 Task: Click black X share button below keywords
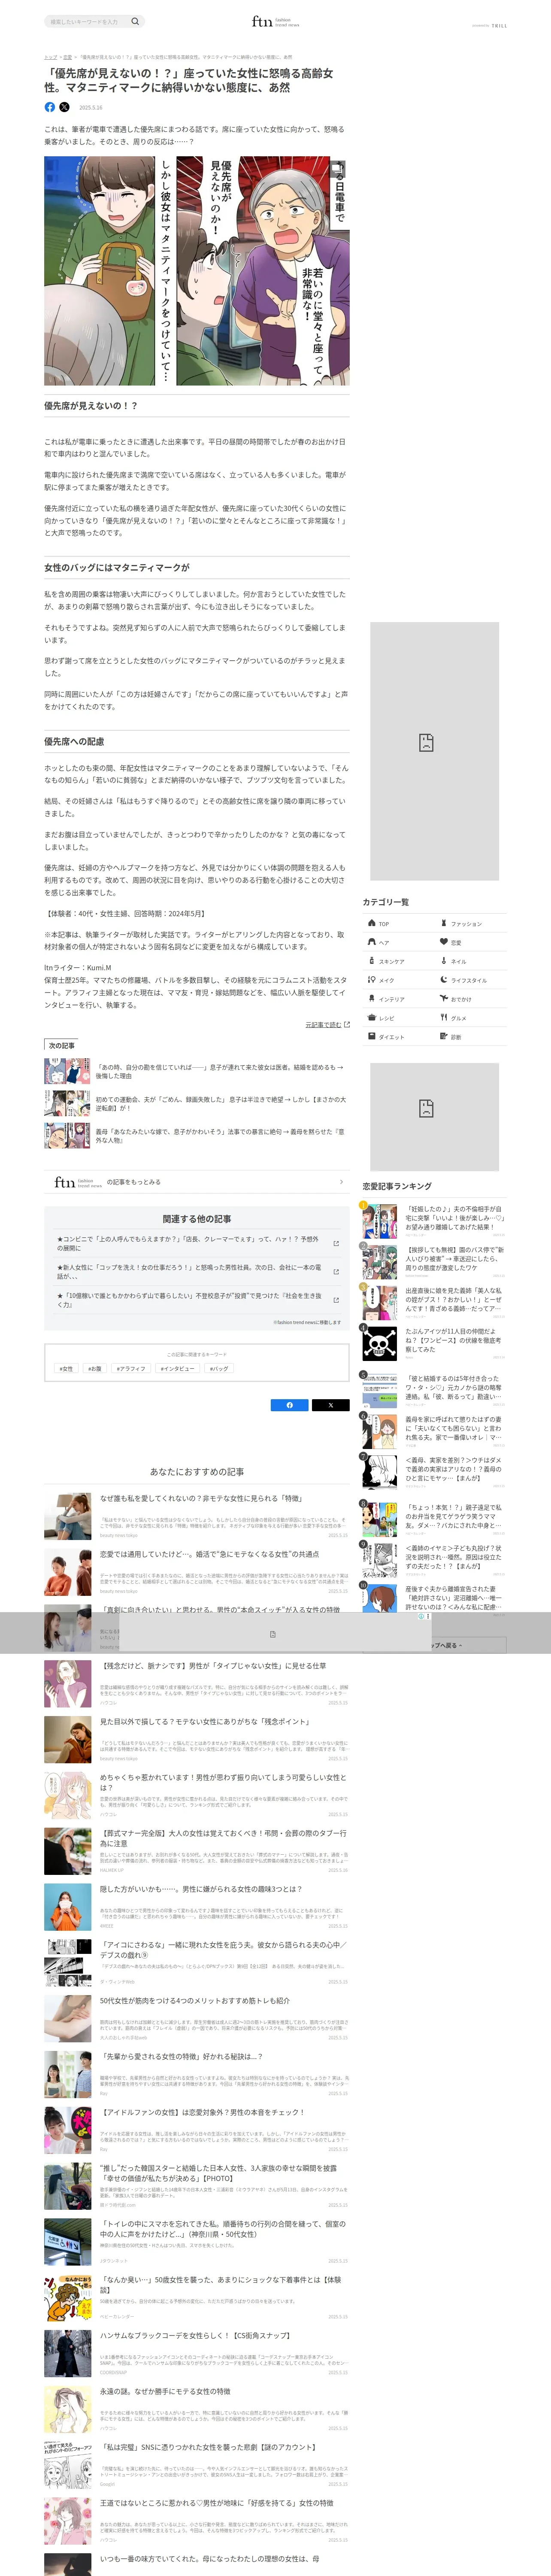[x=330, y=1405]
